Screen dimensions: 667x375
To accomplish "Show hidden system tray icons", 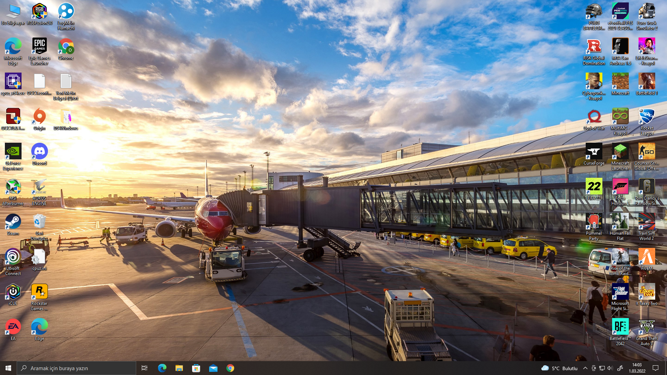I will pos(585,368).
